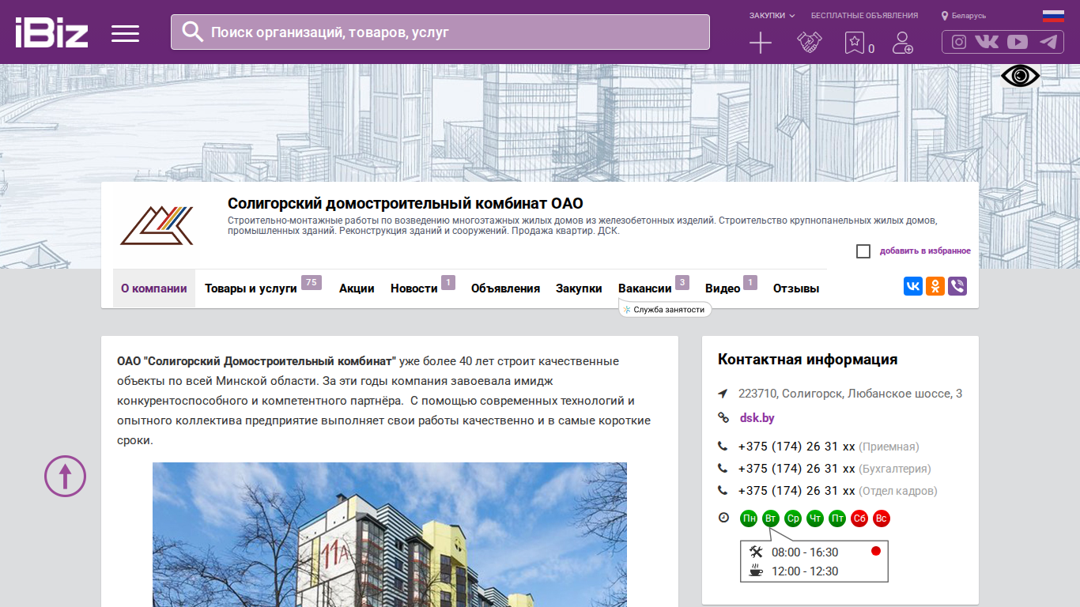This screenshot has height=607, width=1080.
Task: Open the hamburger menu
Action: coord(125,33)
